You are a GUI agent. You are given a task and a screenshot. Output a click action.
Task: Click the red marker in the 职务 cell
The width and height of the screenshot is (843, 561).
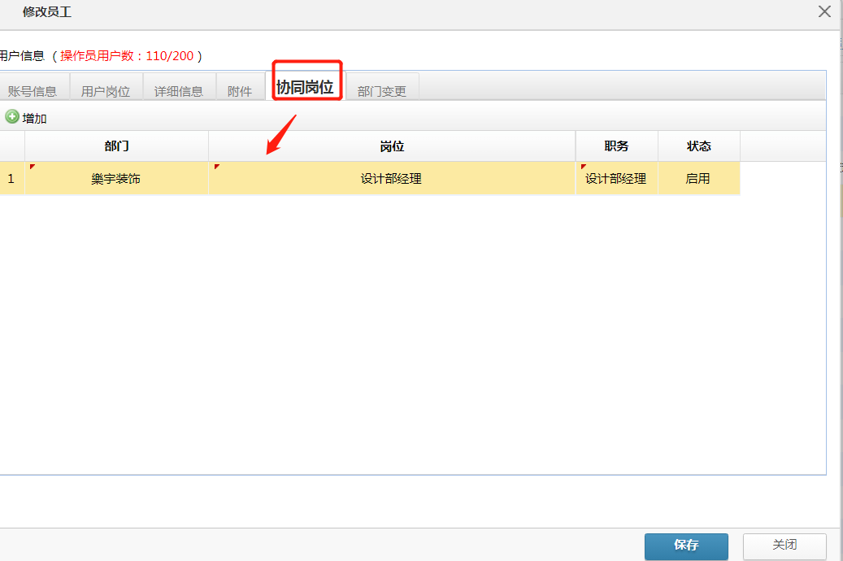(x=584, y=167)
